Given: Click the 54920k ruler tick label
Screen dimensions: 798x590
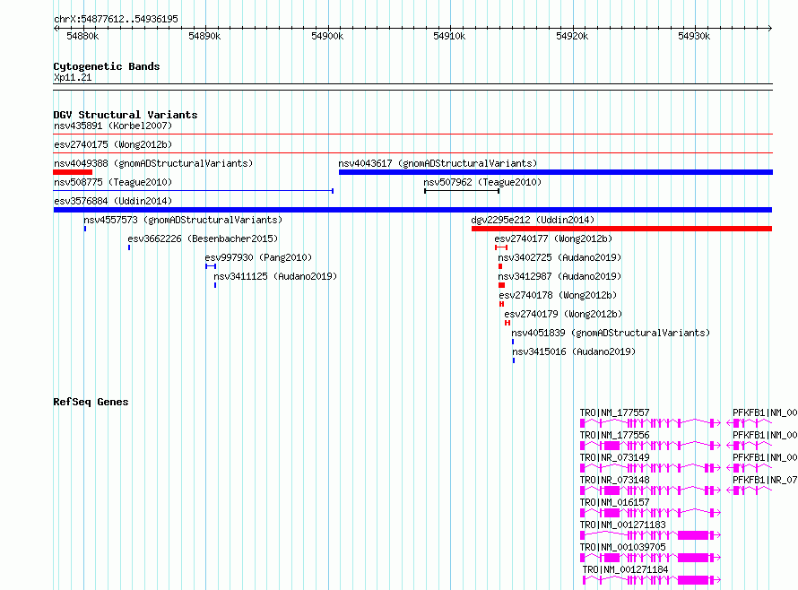Looking at the screenshot, I should 572,36.
